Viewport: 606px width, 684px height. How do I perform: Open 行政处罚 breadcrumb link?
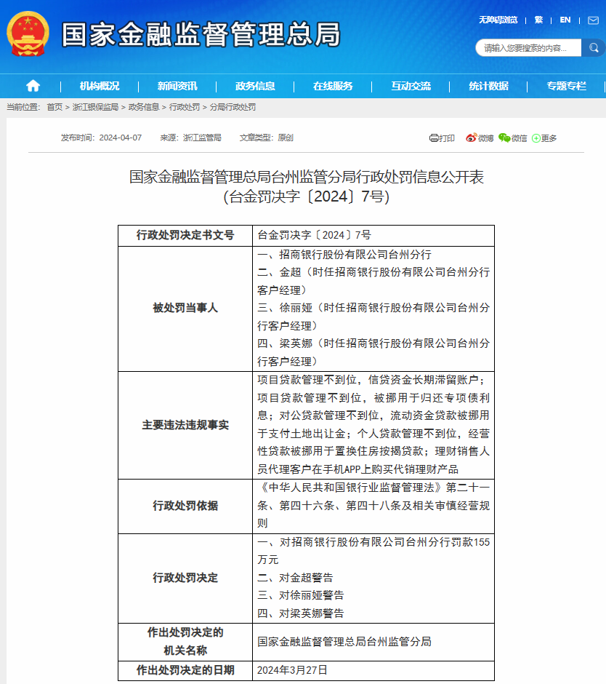(x=185, y=107)
